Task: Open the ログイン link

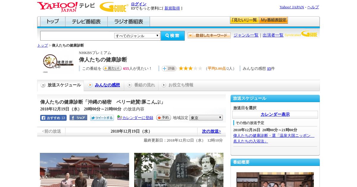Action: [x=139, y=4]
